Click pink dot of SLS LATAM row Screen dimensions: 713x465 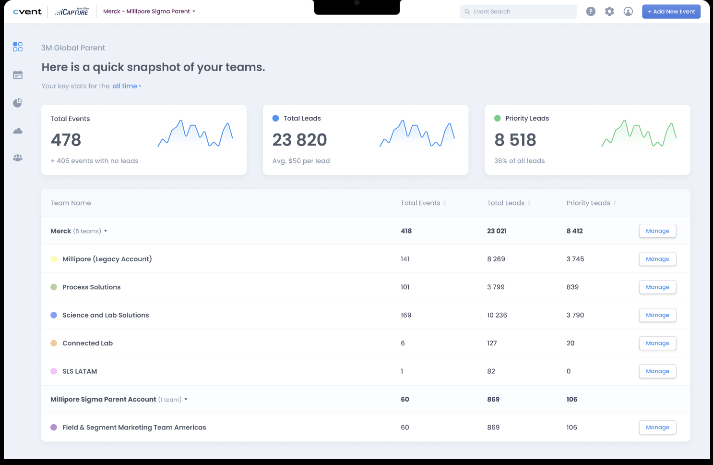click(x=54, y=371)
